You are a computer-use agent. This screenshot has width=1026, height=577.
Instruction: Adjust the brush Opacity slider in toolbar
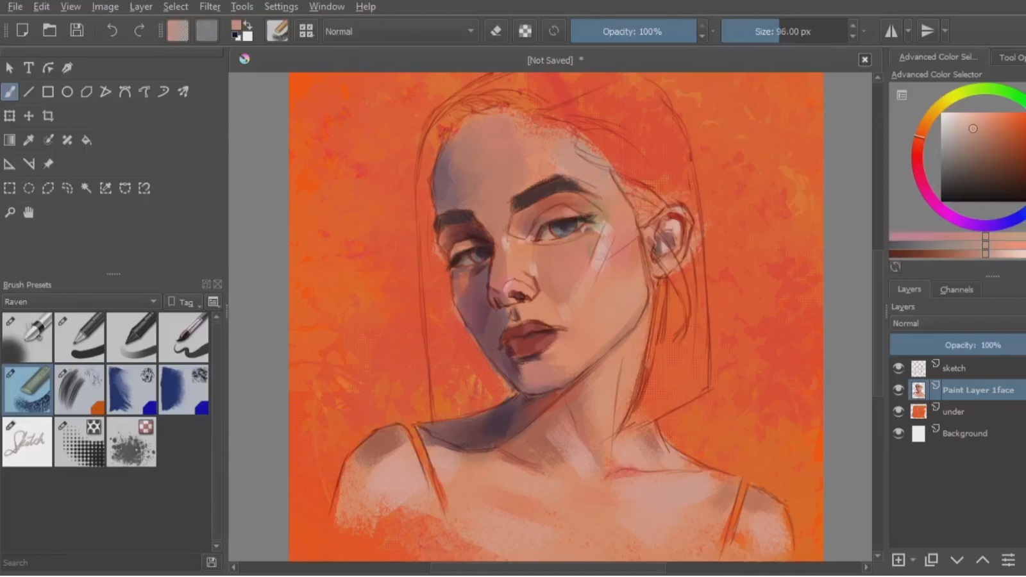pos(633,31)
